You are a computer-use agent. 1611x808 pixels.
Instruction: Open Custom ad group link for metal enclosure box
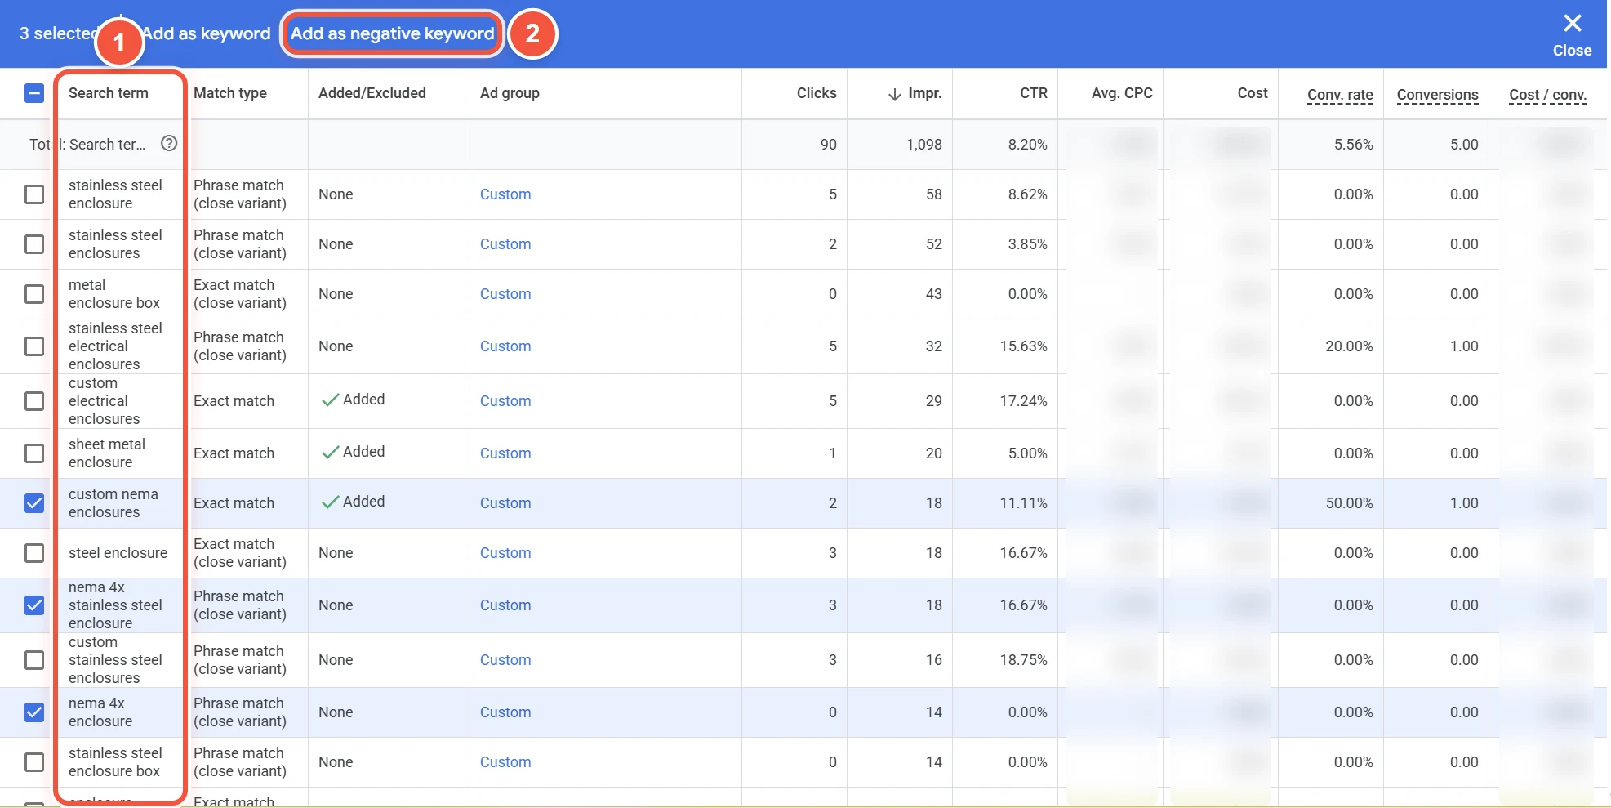click(505, 294)
